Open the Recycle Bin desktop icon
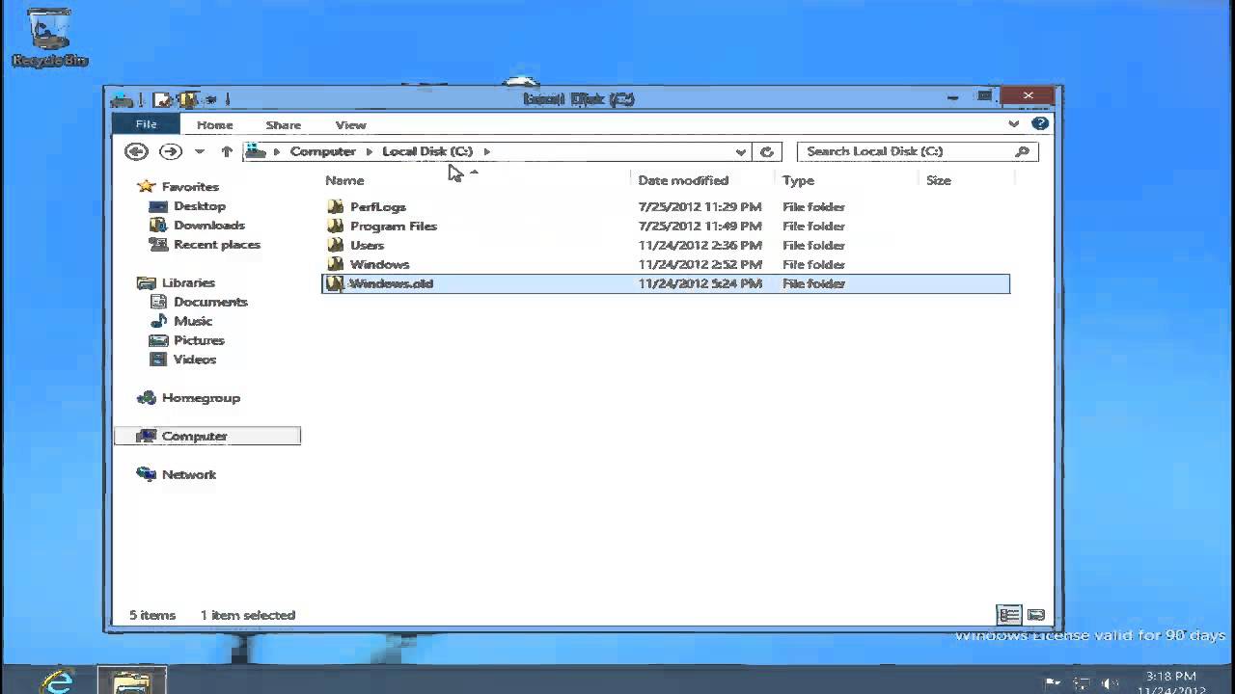 point(49,38)
